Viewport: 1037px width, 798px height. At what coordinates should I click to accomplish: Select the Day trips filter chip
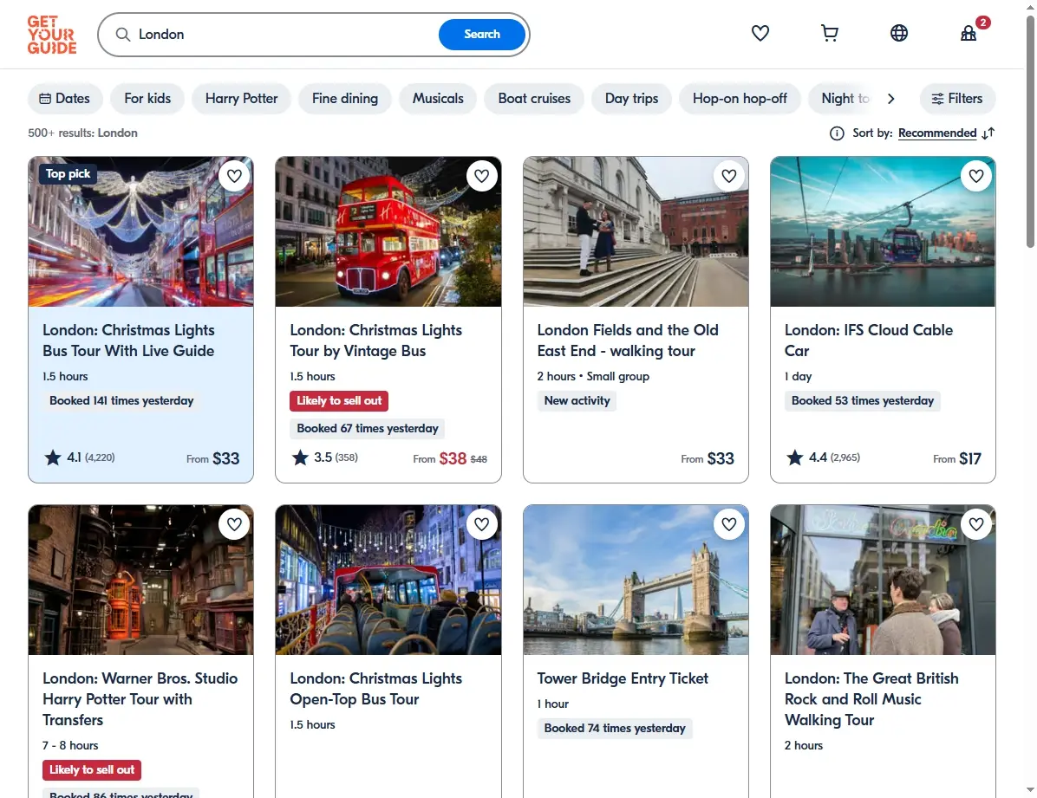click(631, 99)
